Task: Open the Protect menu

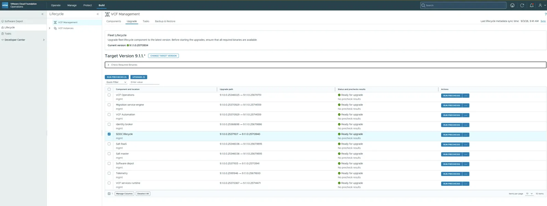Action: (88, 5)
